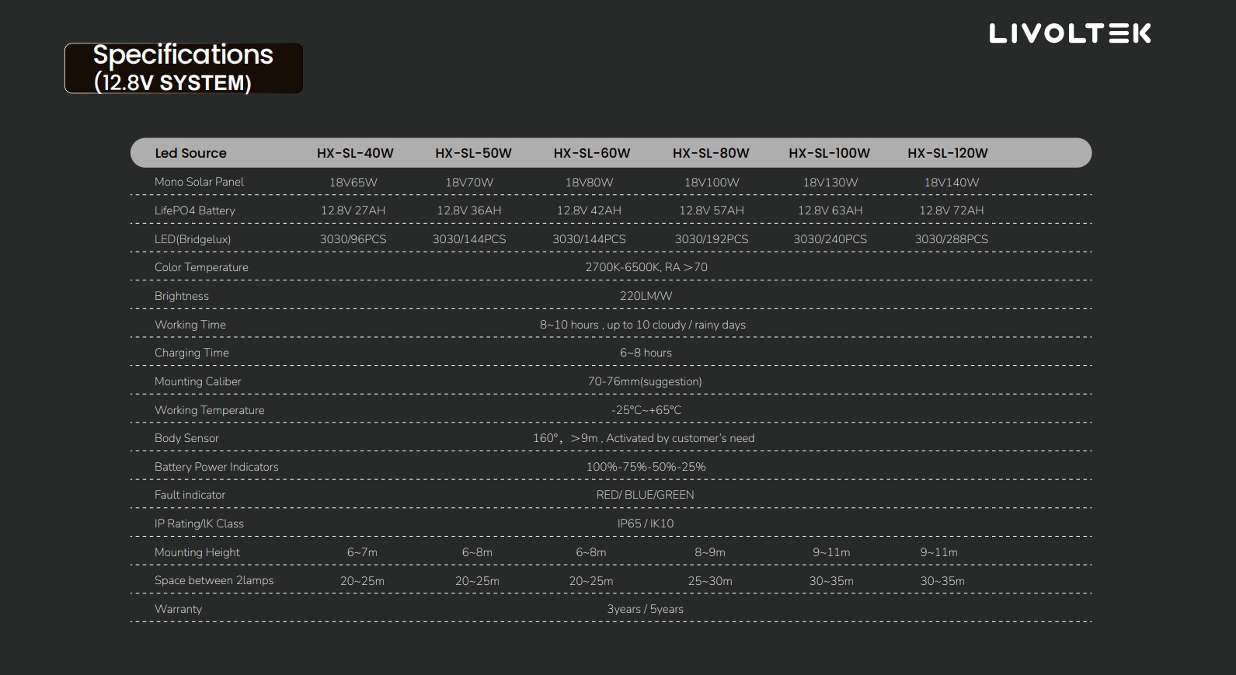The width and height of the screenshot is (1236, 675).
Task: Click the 18V70W solar panel value
Action: [x=469, y=183]
